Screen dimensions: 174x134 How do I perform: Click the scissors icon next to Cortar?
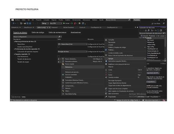106,70
